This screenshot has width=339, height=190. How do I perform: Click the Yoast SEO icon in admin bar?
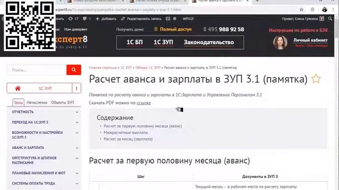[x=168, y=19]
